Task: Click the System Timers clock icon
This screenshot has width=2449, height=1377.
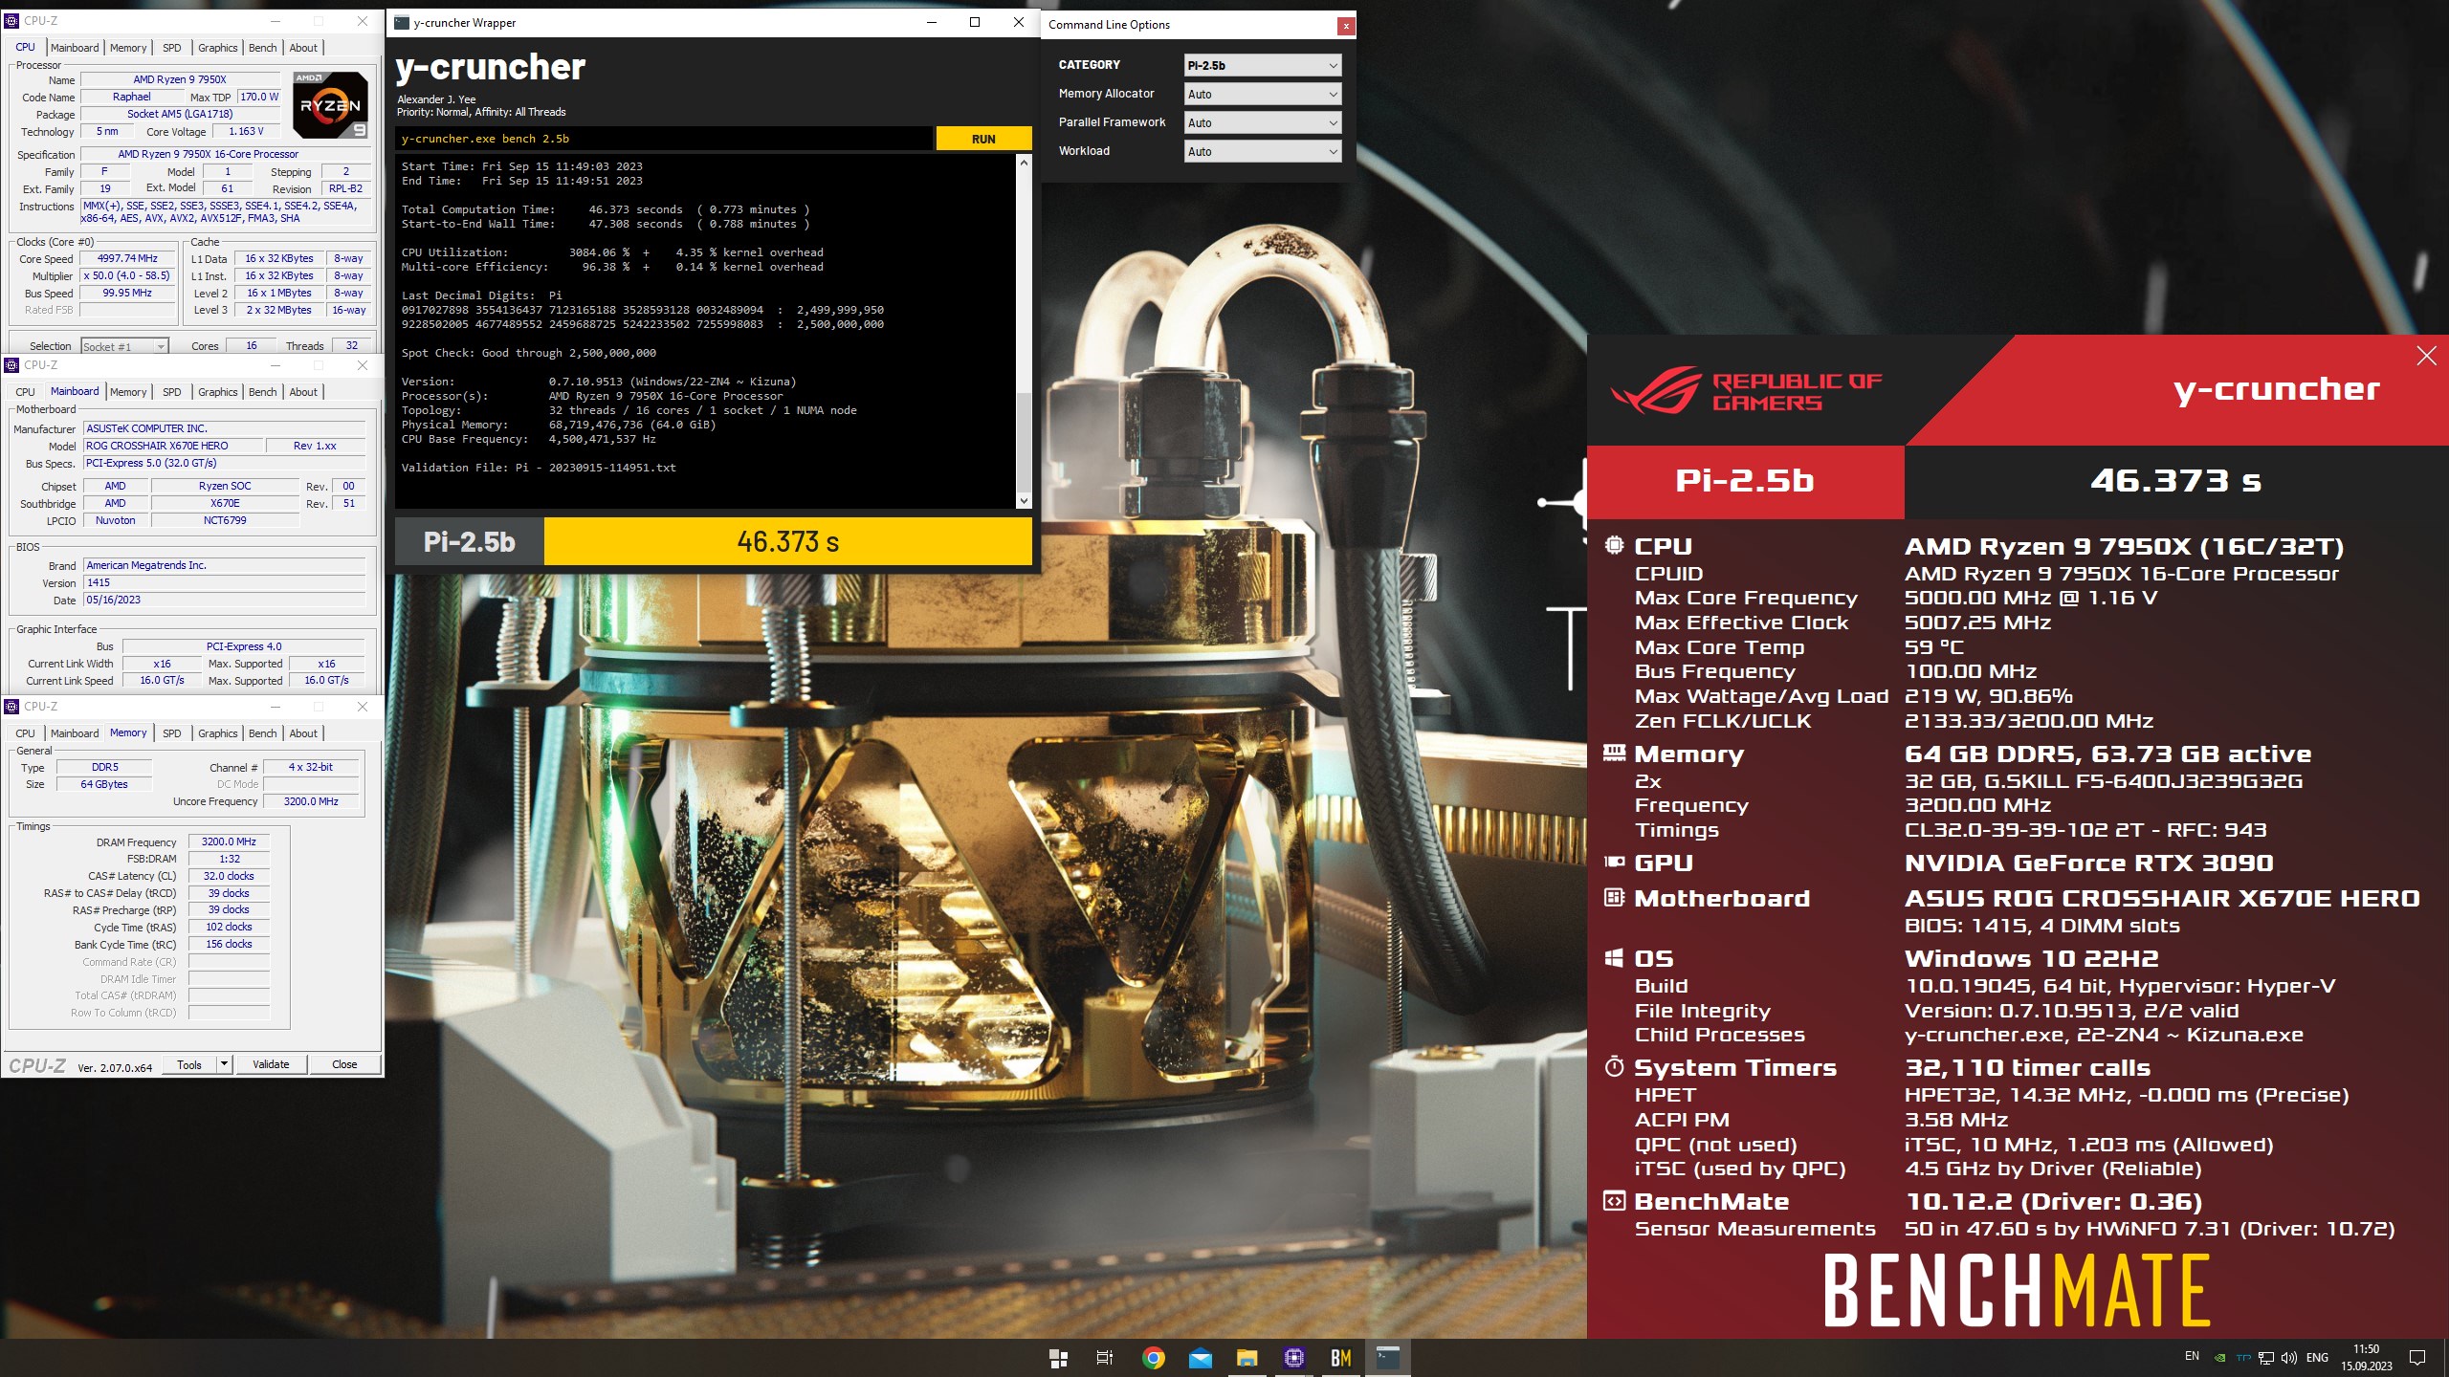Action: point(1614,1066)
